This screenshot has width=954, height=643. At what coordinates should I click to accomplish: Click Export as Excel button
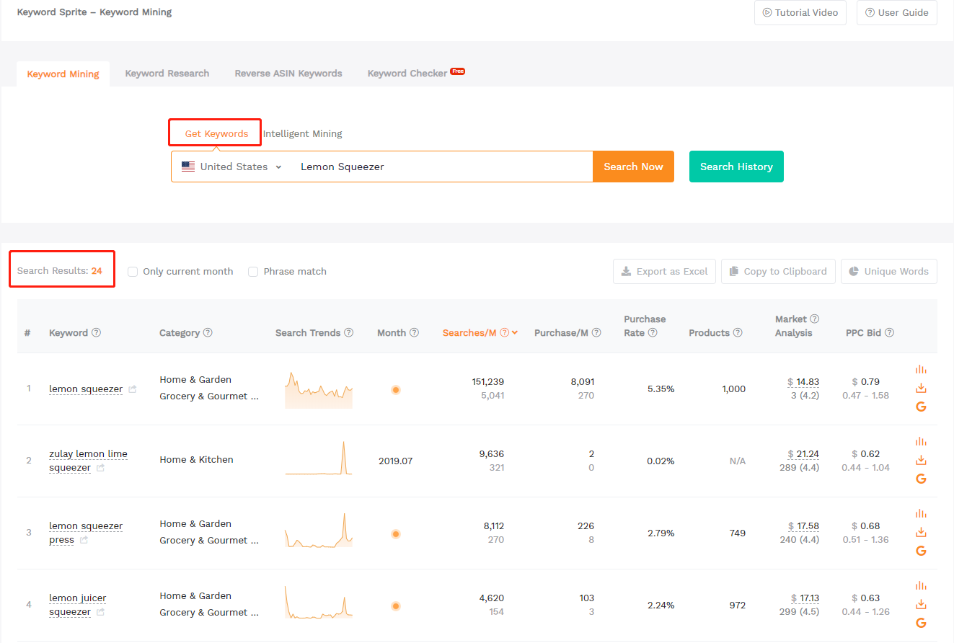(664, 272)
